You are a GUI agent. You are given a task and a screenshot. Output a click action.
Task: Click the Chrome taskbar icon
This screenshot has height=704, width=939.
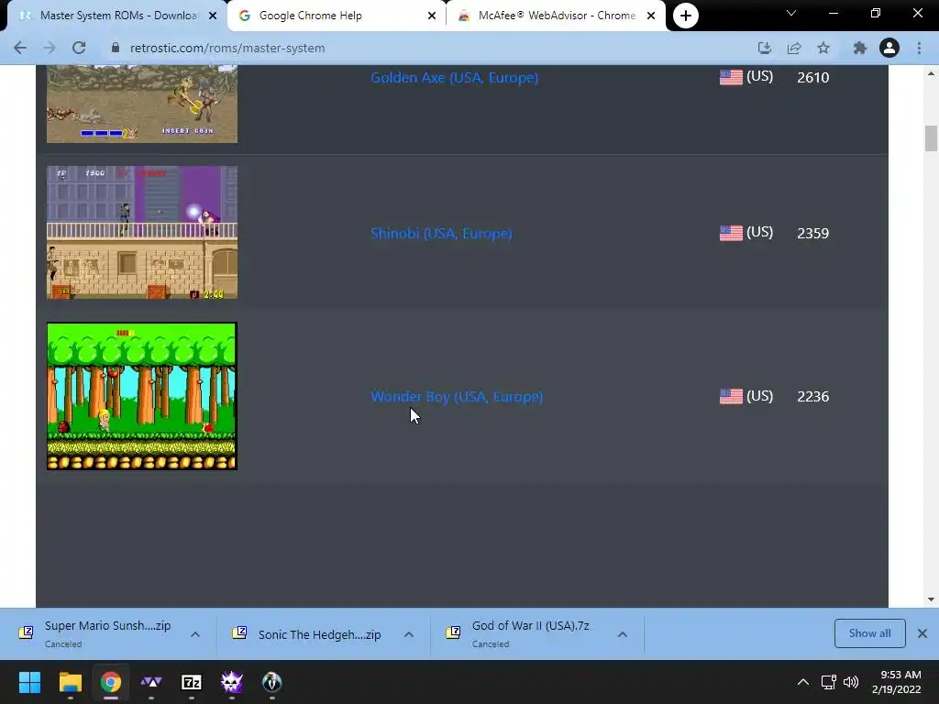pyautogui.click(x=111, y=682)
